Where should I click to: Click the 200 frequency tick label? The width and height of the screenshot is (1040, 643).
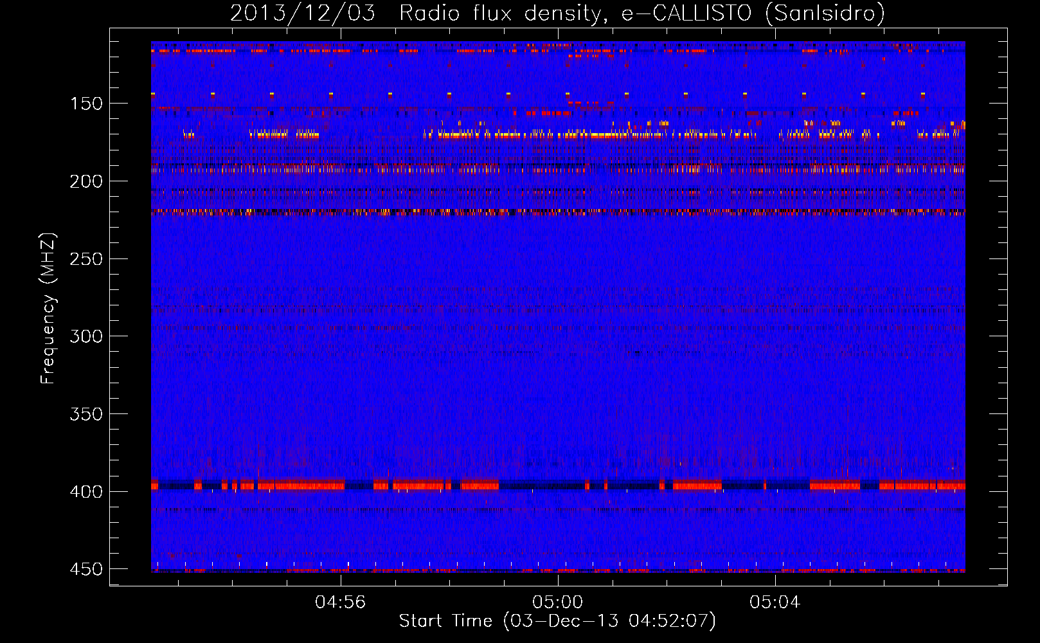tap(86, 181)
